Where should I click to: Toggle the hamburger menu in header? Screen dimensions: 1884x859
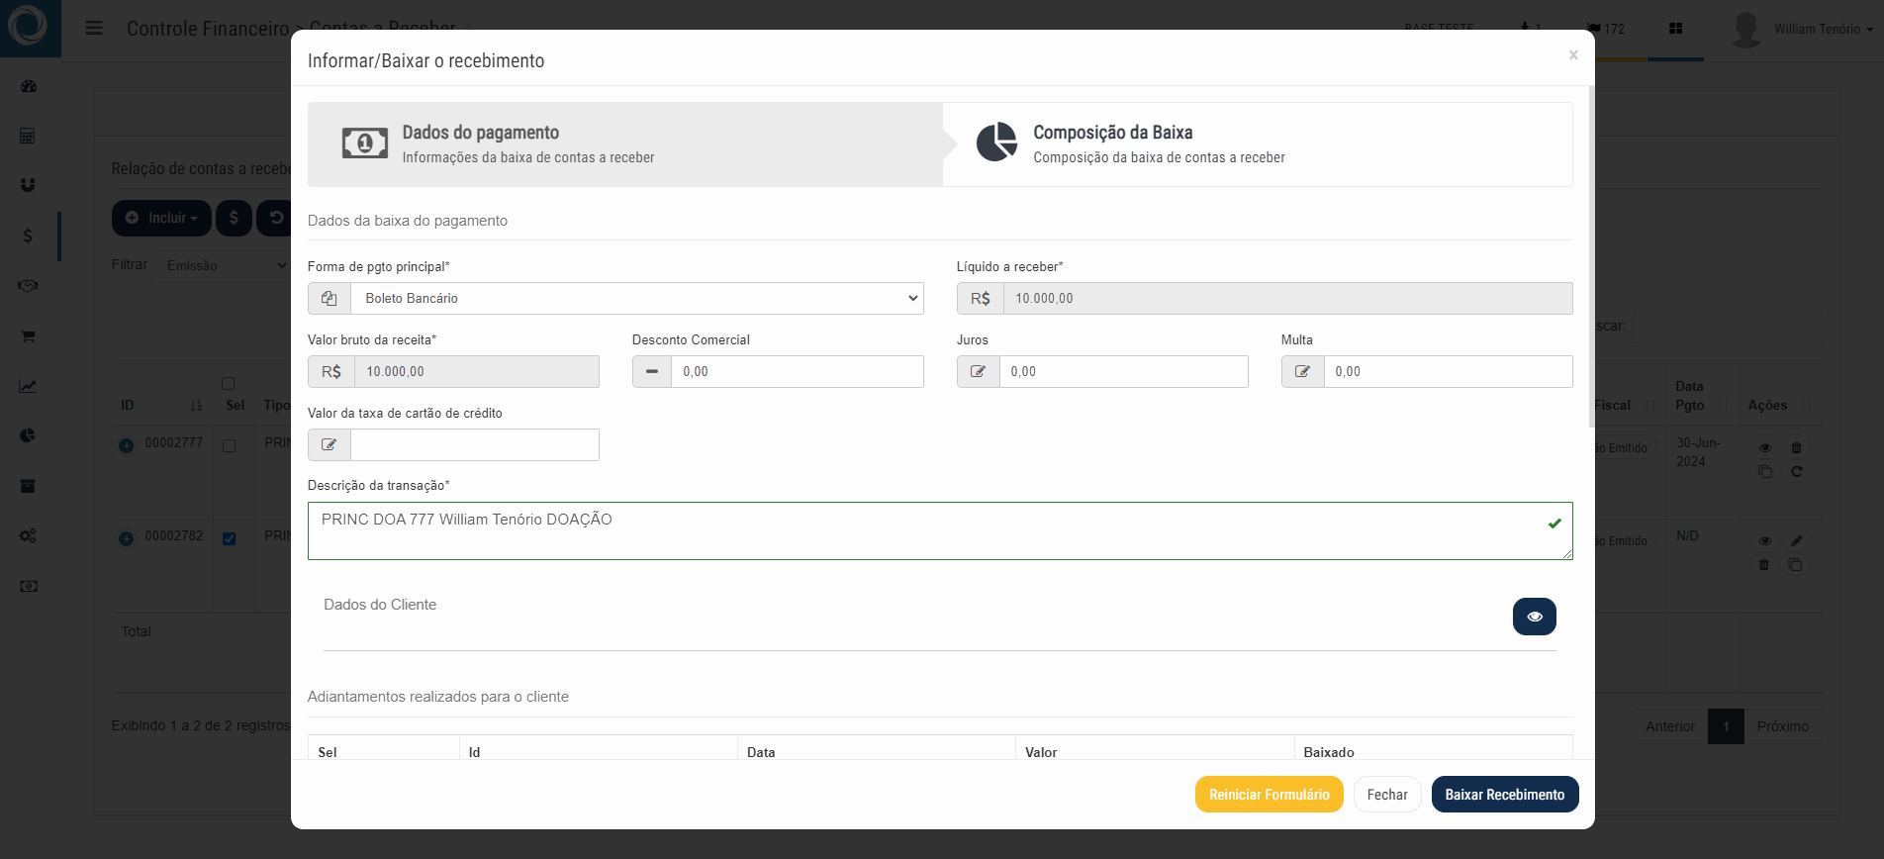point(94,28)
